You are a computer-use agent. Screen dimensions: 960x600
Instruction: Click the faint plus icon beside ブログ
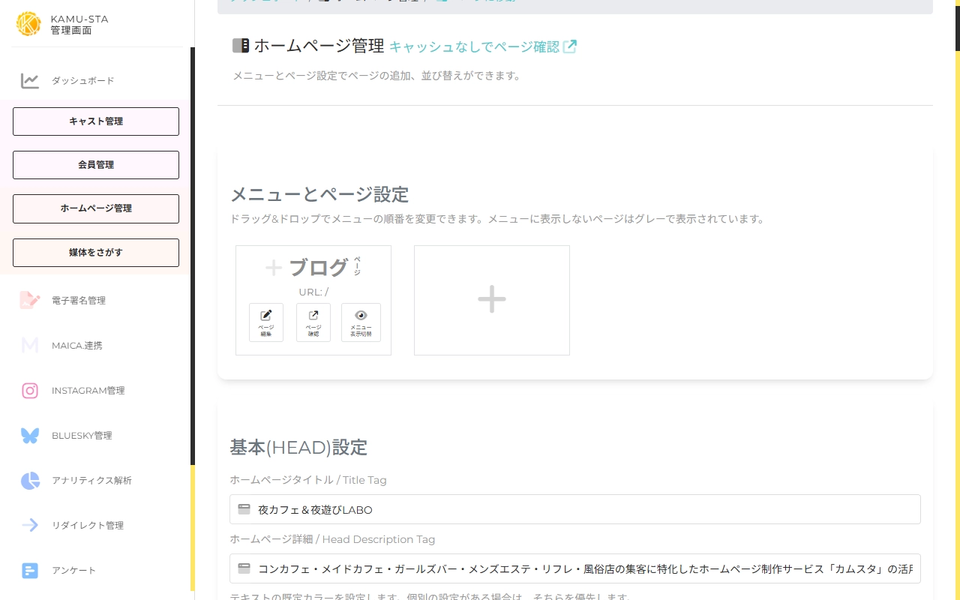(x=274, y=268)
